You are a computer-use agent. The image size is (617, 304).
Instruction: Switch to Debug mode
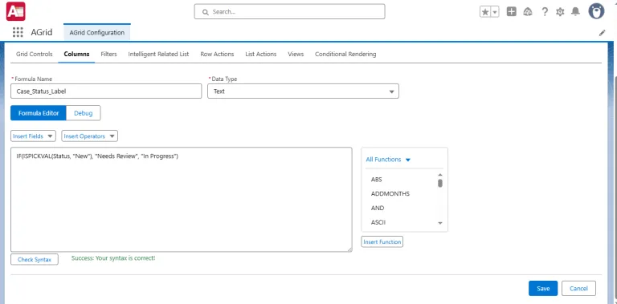[x=84, y=113]
